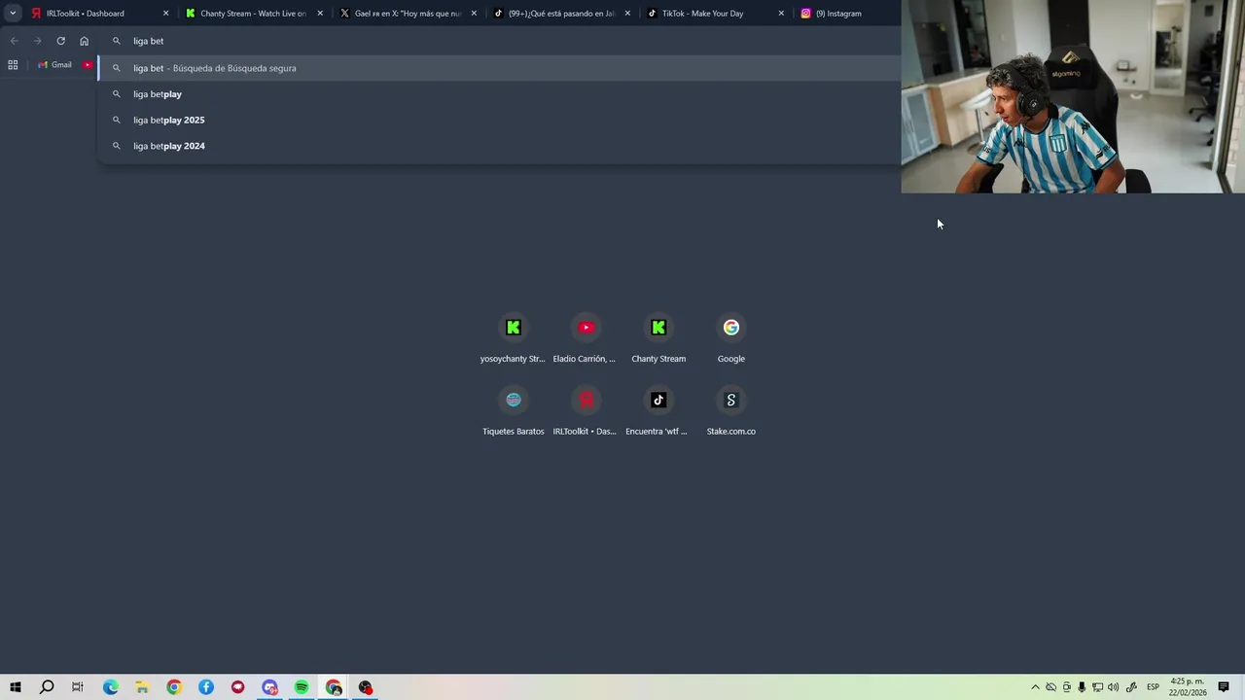Launch Microsoft Edge from taskbar

(x=111, y=687)
